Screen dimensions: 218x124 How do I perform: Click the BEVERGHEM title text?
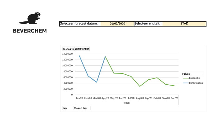[30, 31]
